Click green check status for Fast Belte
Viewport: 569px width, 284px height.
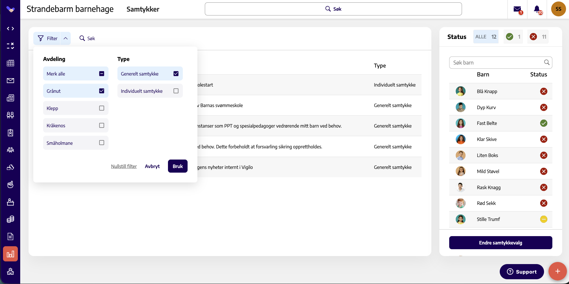544,123
